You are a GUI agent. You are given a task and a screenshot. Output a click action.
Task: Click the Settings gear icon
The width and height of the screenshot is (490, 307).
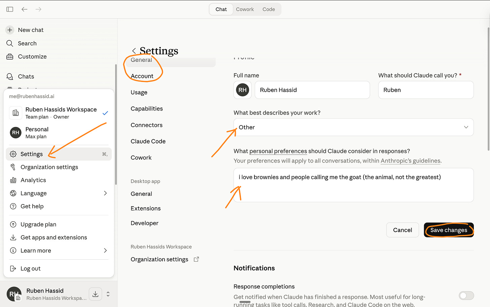point(13,154)
